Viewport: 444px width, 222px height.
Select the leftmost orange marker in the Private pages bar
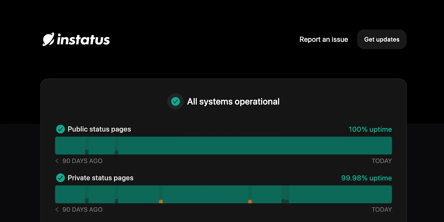(x=161, y=201)
